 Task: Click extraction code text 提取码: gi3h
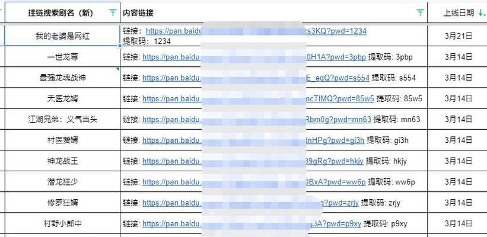[387, 140]
